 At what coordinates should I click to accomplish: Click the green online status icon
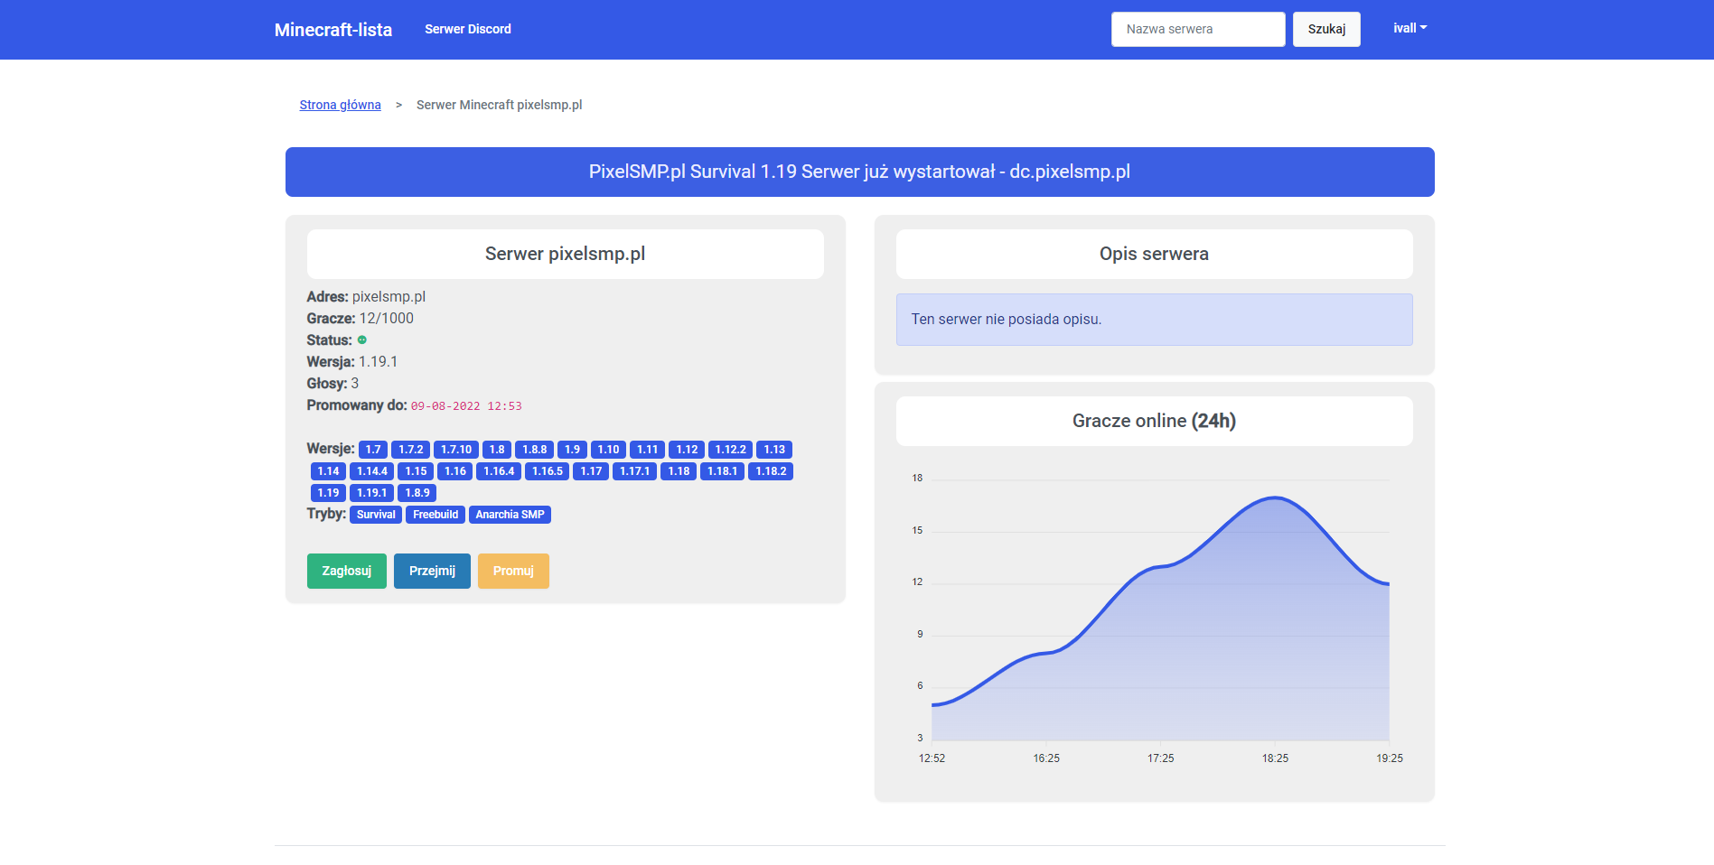click(x=362, y=340)
